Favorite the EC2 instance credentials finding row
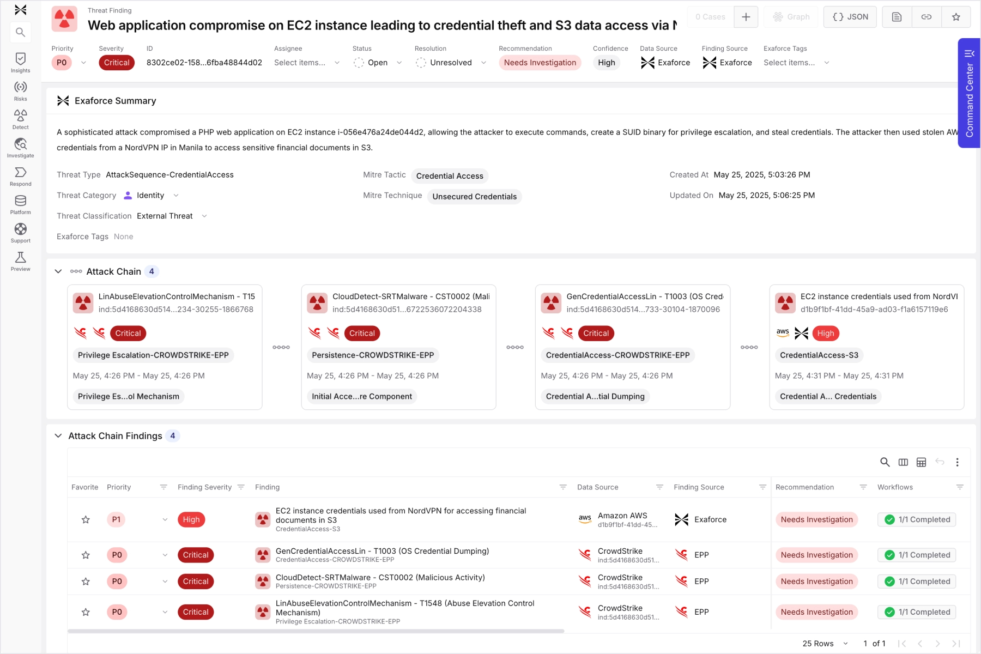 [x=86, y=519]
